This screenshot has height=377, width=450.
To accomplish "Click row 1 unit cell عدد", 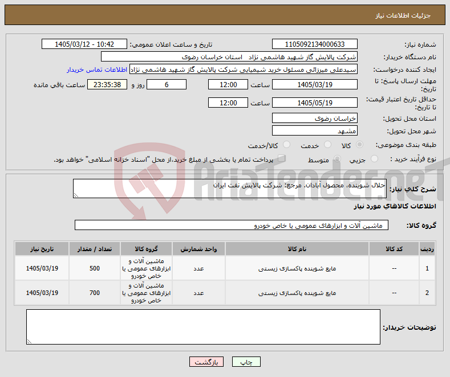I will [198, 268].
